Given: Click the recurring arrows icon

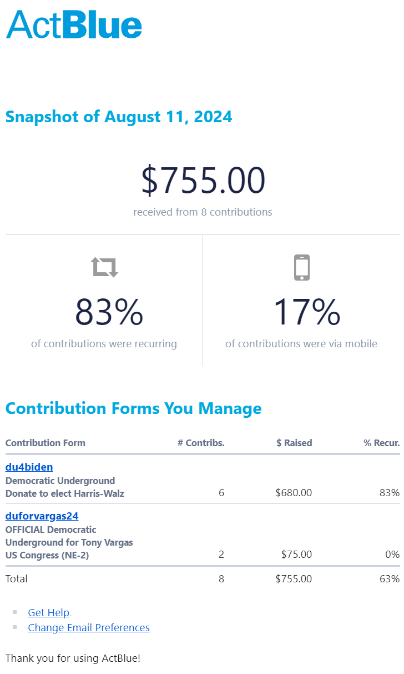Looking at the screenshot, I should pyautogui.click(x=104, y=267).
